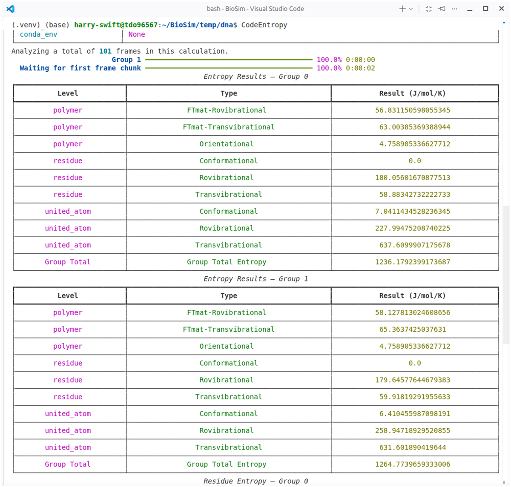511x487 pixels.
Task: Click the terminal vertical scrollbar thumb
Action: [506, 275]
